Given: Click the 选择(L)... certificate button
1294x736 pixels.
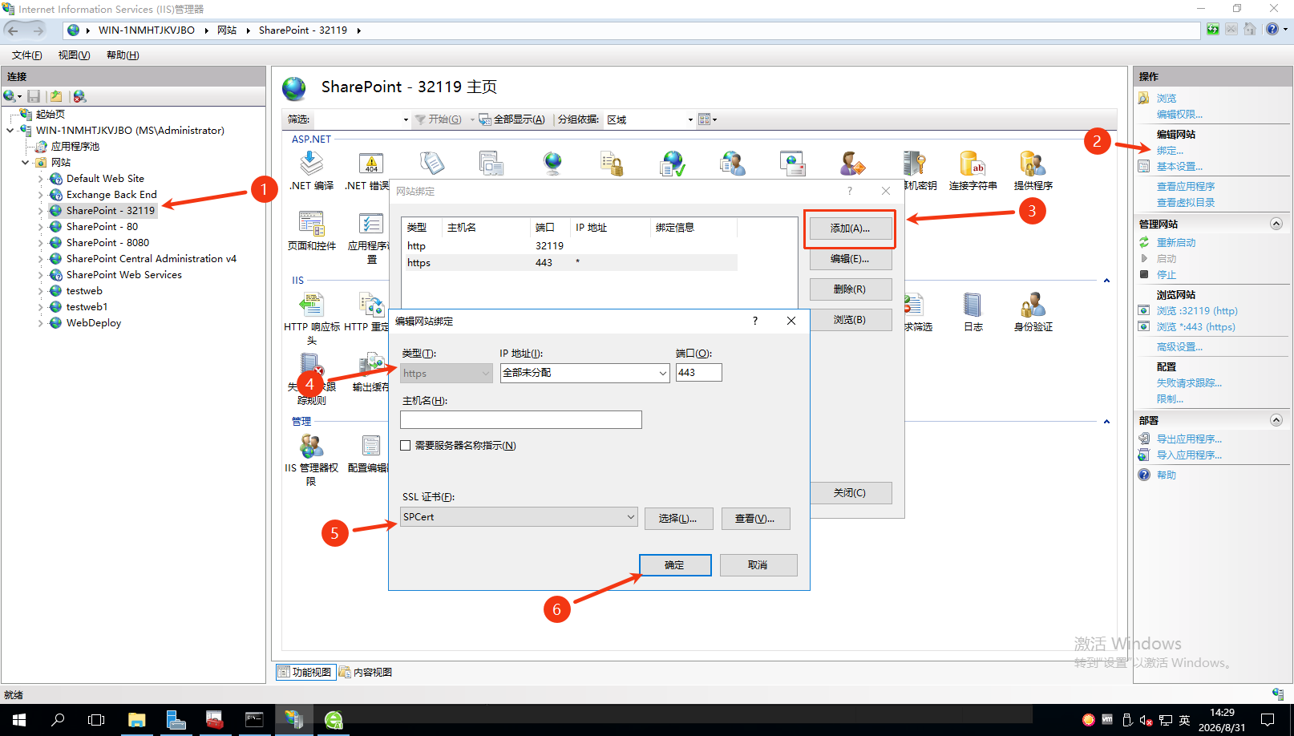Looking at the screenshot, I should tap(677, 519).
